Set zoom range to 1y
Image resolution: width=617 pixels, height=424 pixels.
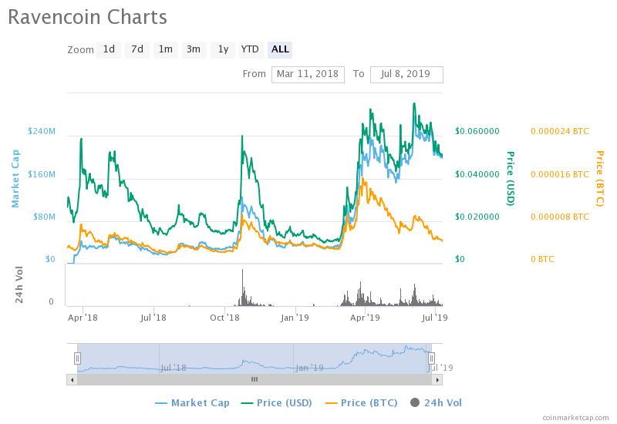[x=223, y=49]
